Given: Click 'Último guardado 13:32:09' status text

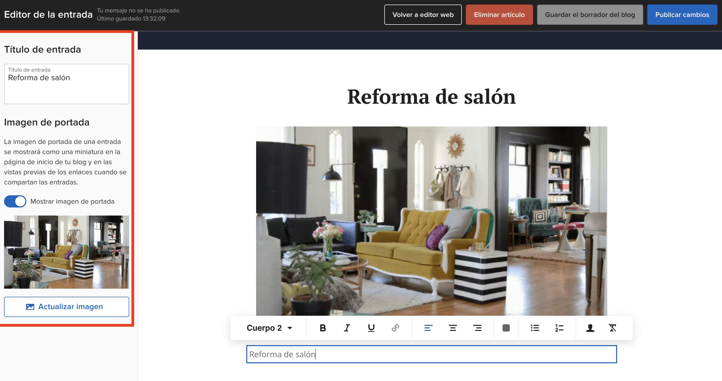Looking at the screenshot, I should (x=131, y=18).
